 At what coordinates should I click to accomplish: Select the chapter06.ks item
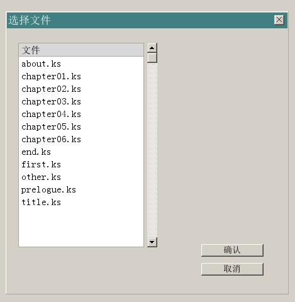(81, 139)
